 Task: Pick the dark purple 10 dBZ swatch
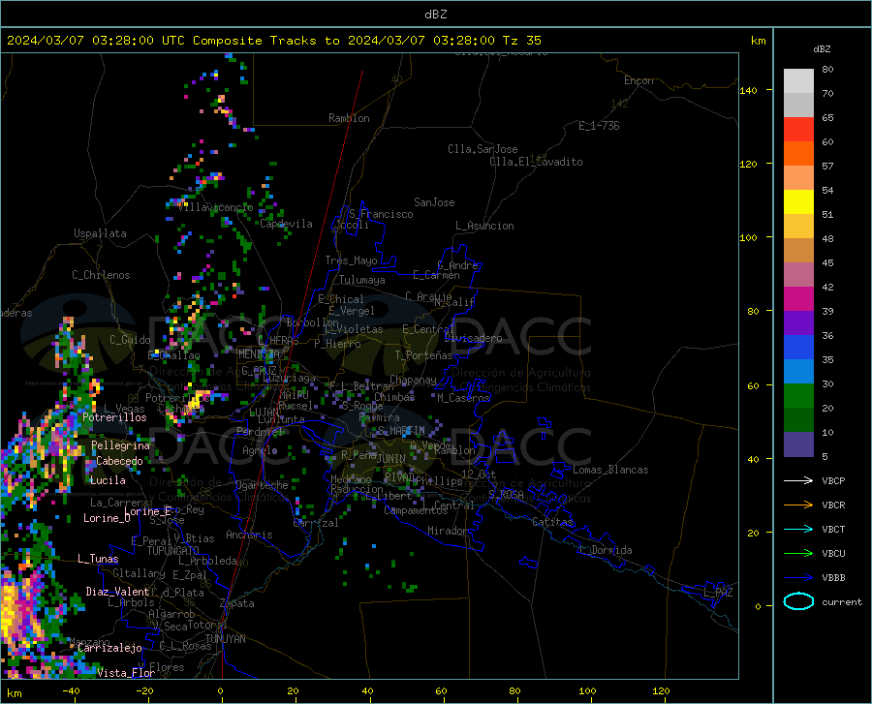click(x=798, y=444)
